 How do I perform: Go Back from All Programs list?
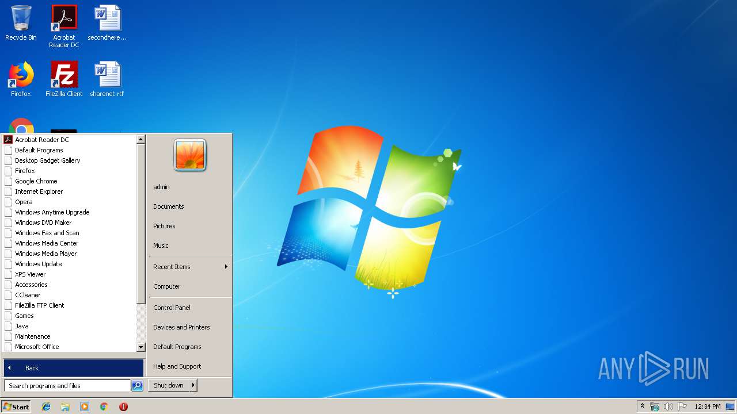point(74,368)
